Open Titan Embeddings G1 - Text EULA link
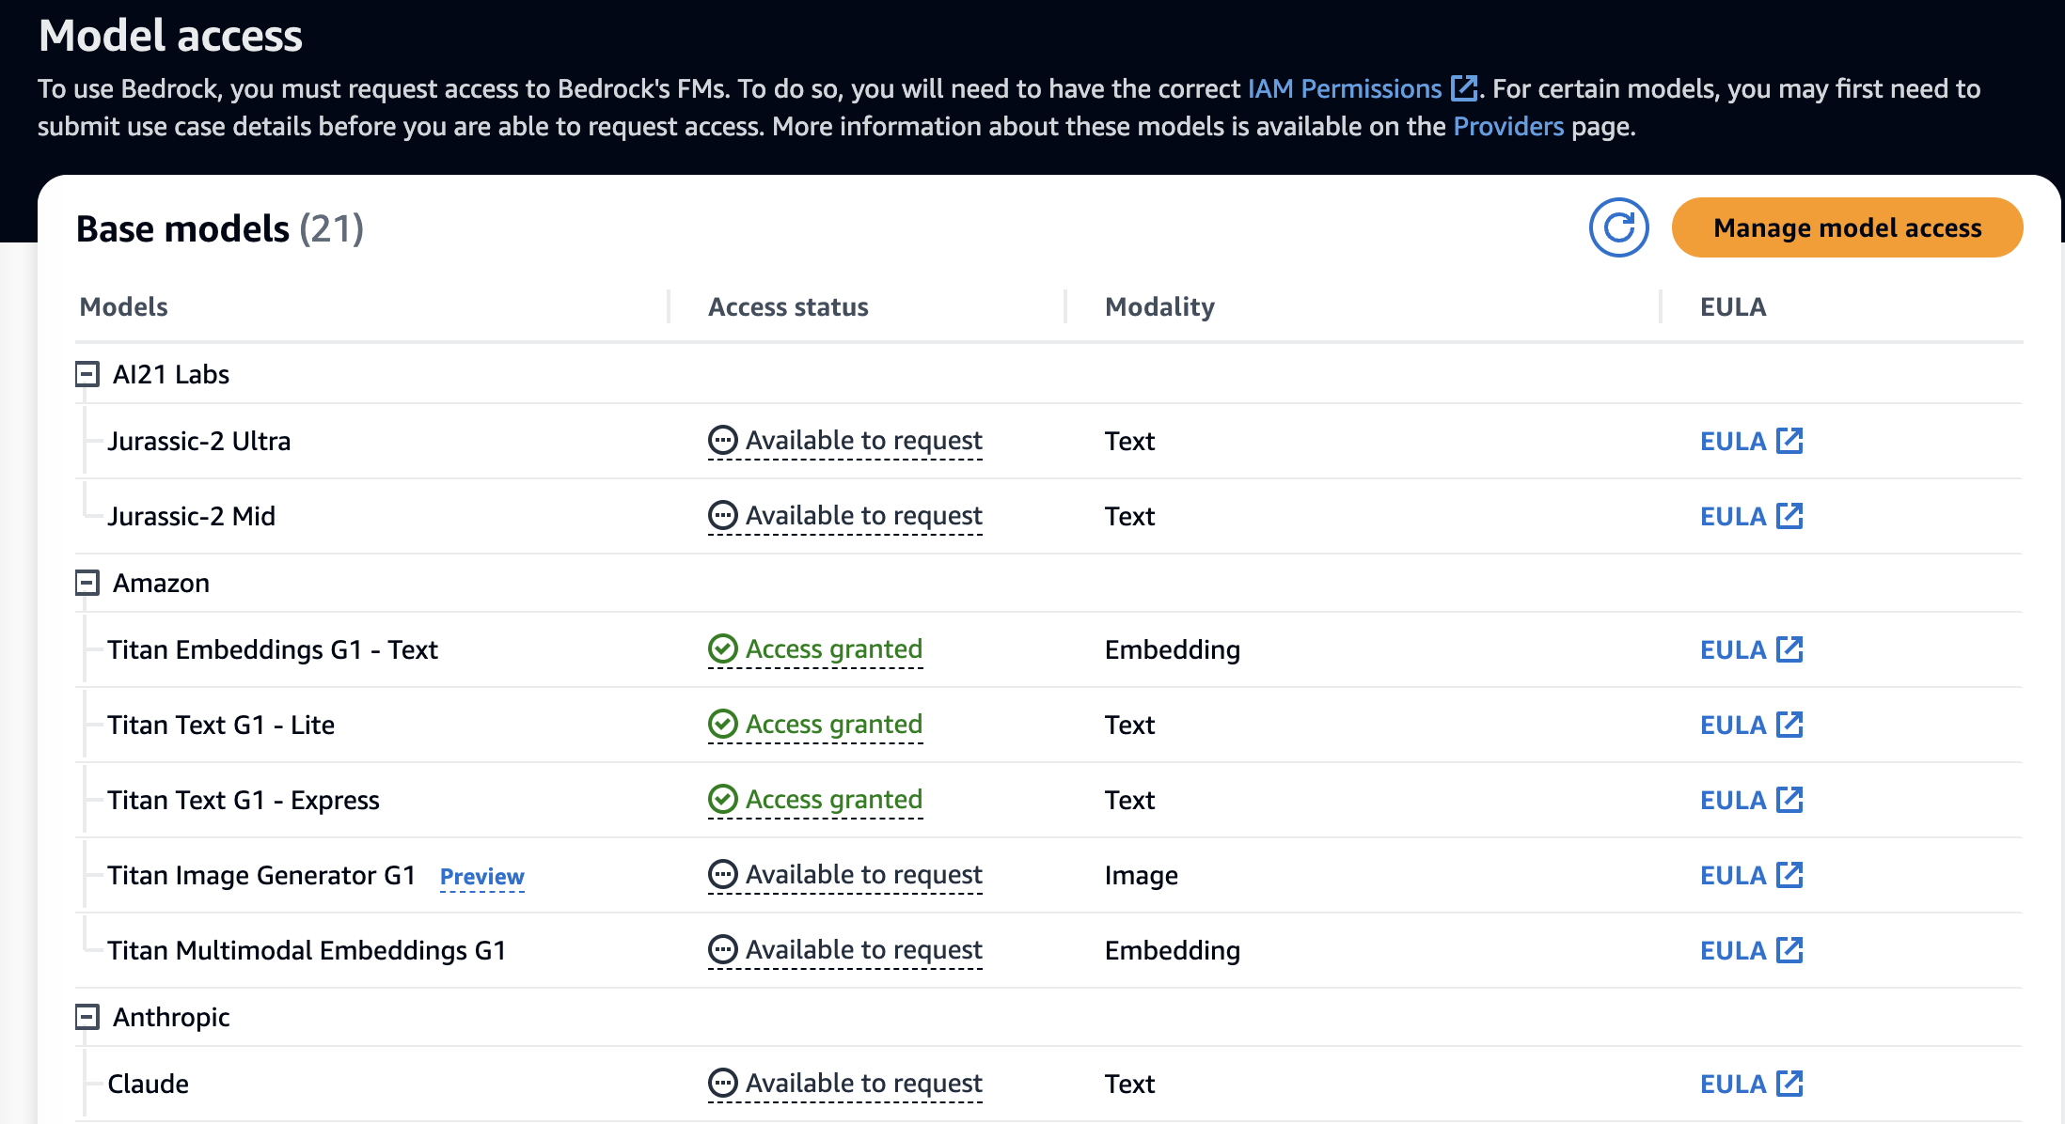Viewport: 2065px width, 1124px height. 1750,649
